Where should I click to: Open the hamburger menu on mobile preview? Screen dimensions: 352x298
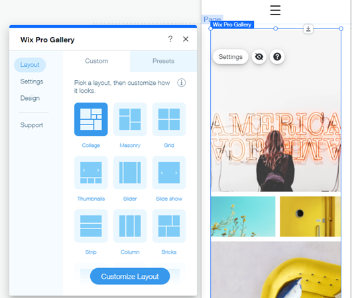275,10
